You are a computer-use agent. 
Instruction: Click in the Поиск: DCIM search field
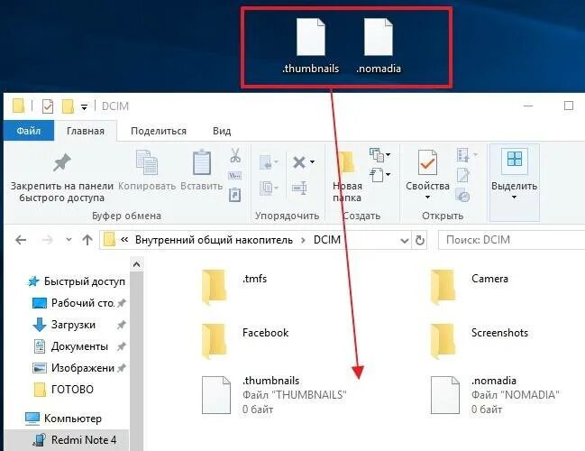click(511, 240)
